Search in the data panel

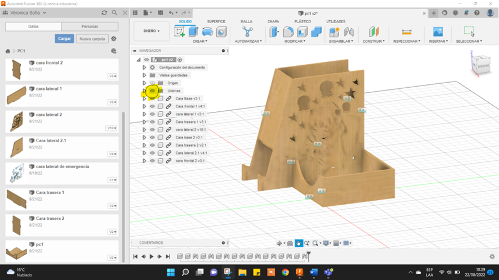point(114,13)
